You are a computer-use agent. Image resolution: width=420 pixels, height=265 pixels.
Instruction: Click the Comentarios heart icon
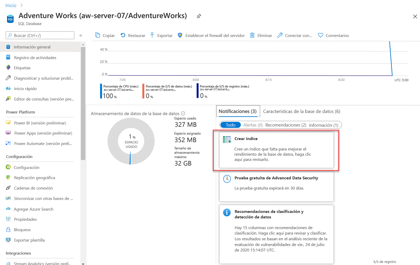coord(321,35)
